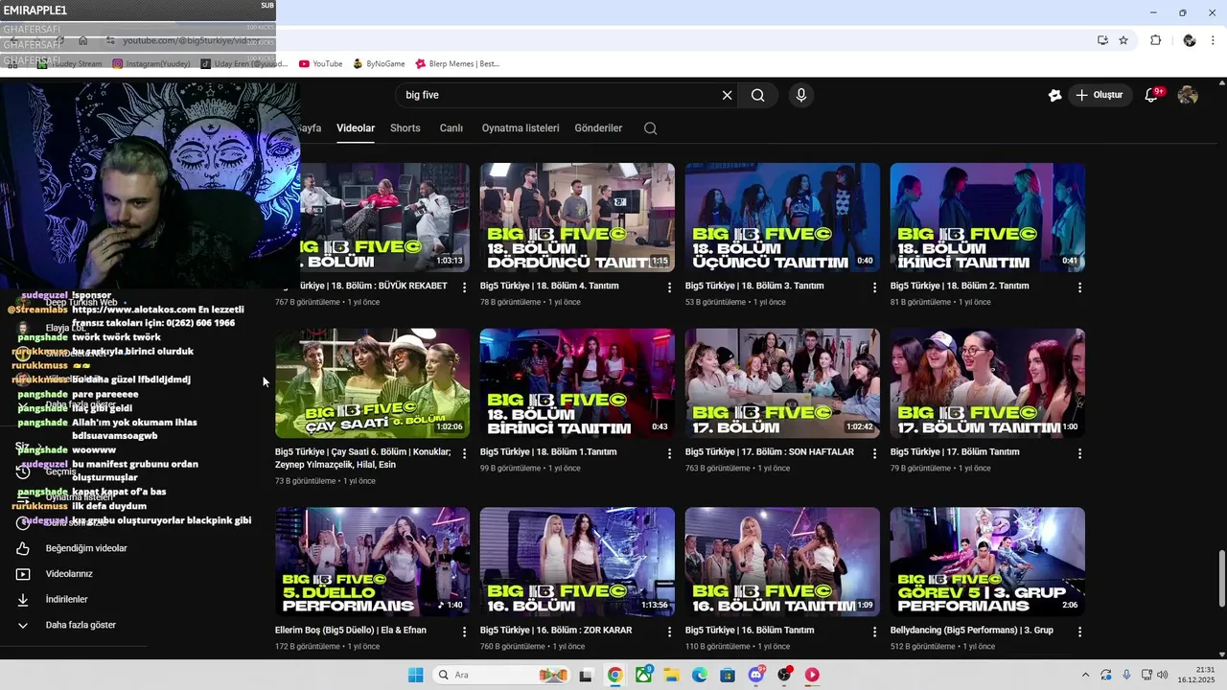Play the 'ÇAY SAATİ 6. BÖLÜM' thumbnail
This screenshot has height=690, width=1227.
point(372,383)
